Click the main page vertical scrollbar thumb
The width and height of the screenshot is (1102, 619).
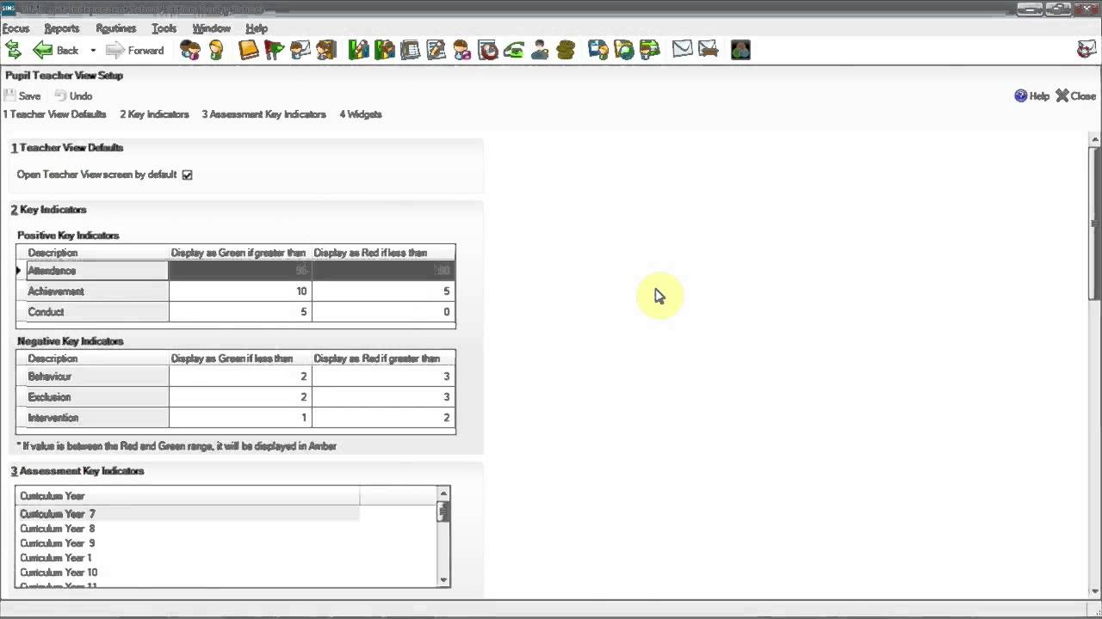click(x=1095, y=224)
